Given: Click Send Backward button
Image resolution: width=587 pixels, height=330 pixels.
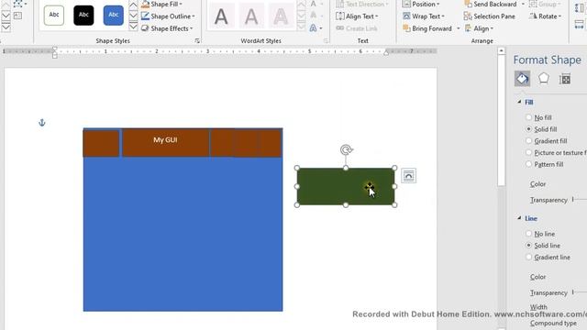Looking at the screenshot, I should click(x=491, y=4).
